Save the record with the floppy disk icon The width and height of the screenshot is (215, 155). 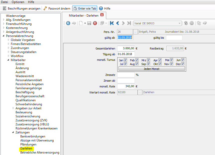(x=89, y=23)
